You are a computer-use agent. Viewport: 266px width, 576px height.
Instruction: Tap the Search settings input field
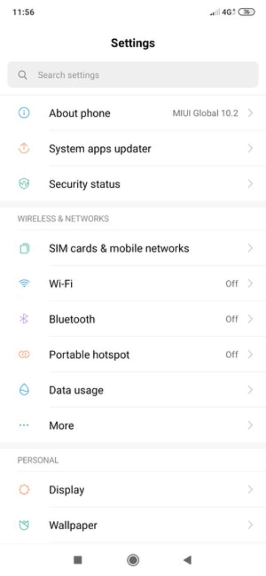(x=123, y=75)
